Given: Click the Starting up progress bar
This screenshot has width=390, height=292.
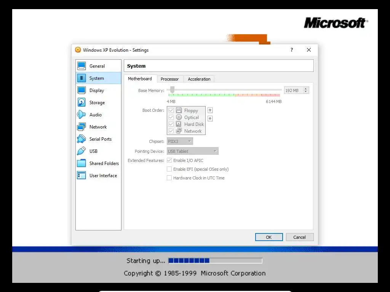Looking at the screenshot, I should pos(215,260).
